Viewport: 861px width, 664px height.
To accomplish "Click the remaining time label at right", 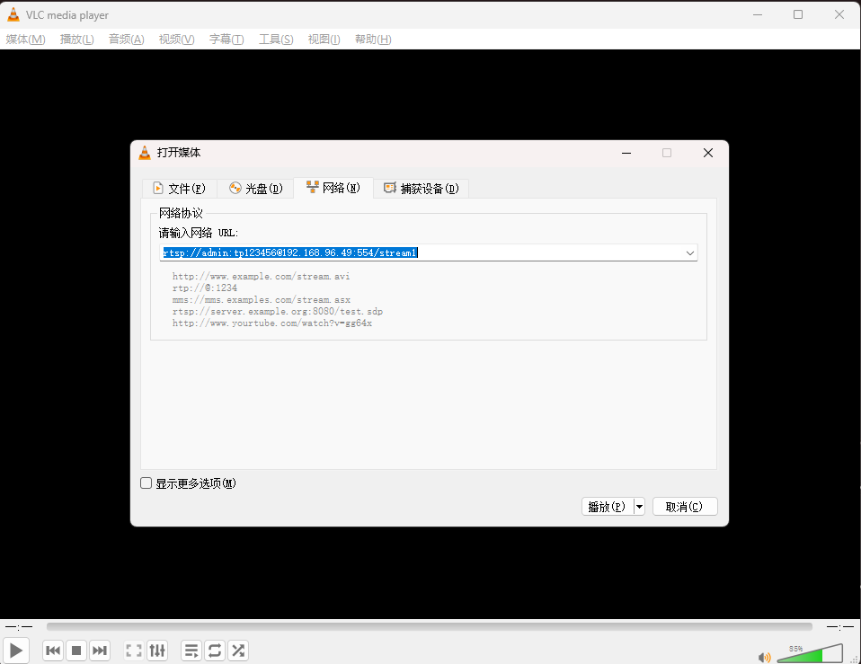I will [x=840, y=626].
